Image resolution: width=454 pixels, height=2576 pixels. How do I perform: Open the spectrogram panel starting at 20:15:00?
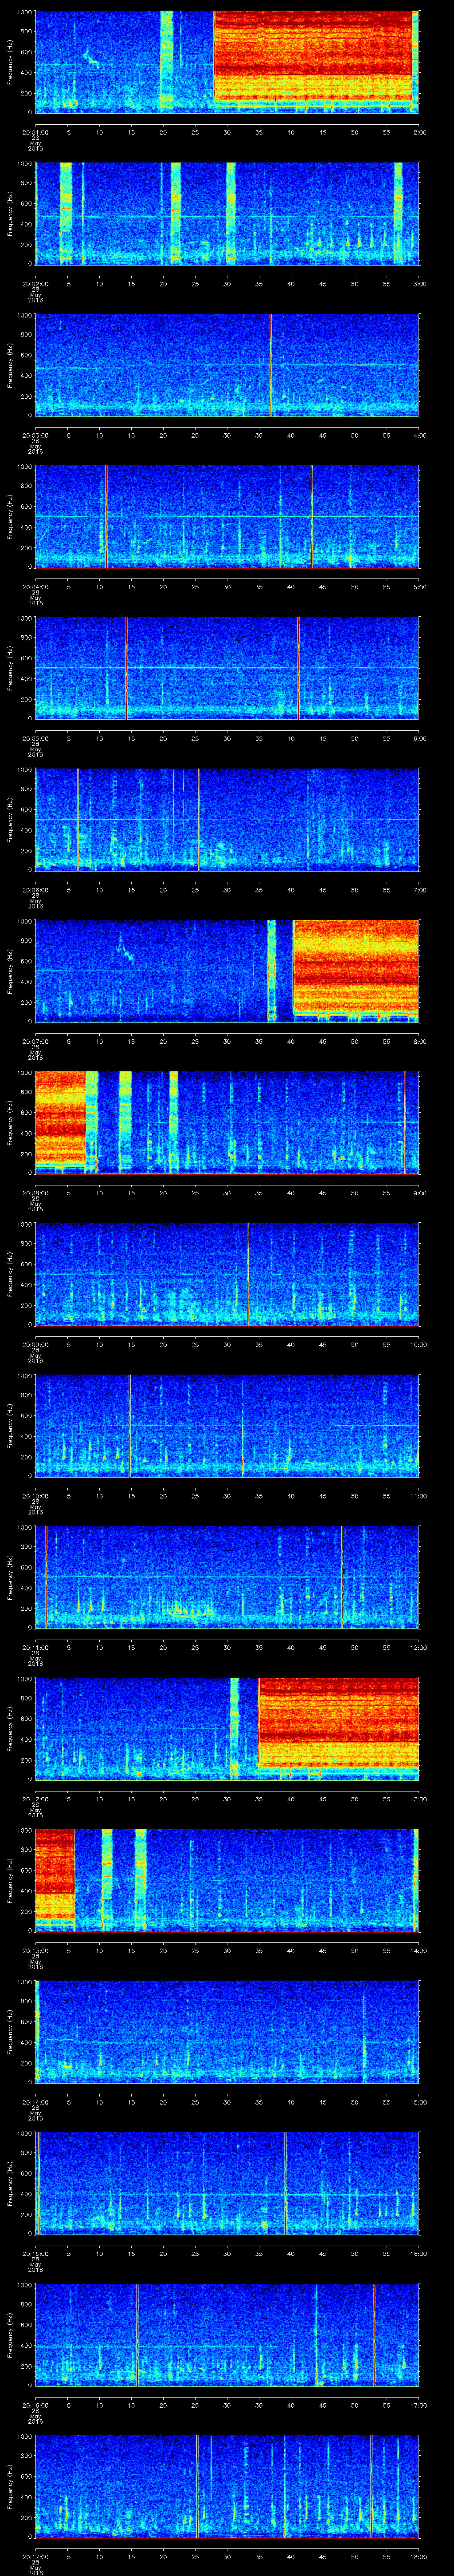pyautogui.click(x=227, y=2183)
